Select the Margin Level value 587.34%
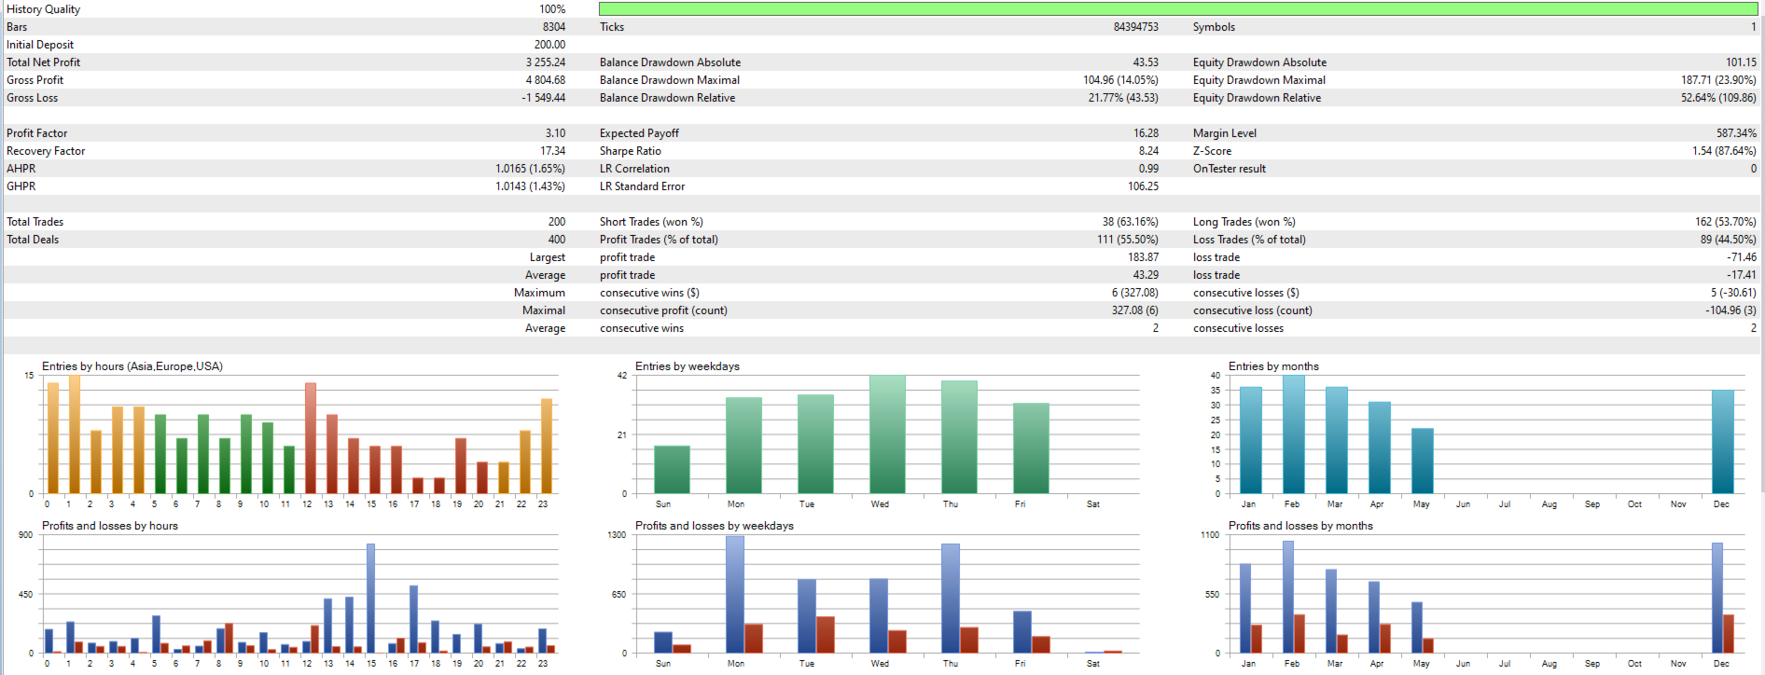Screen dimensions: 1765x675 [1737, 133]
